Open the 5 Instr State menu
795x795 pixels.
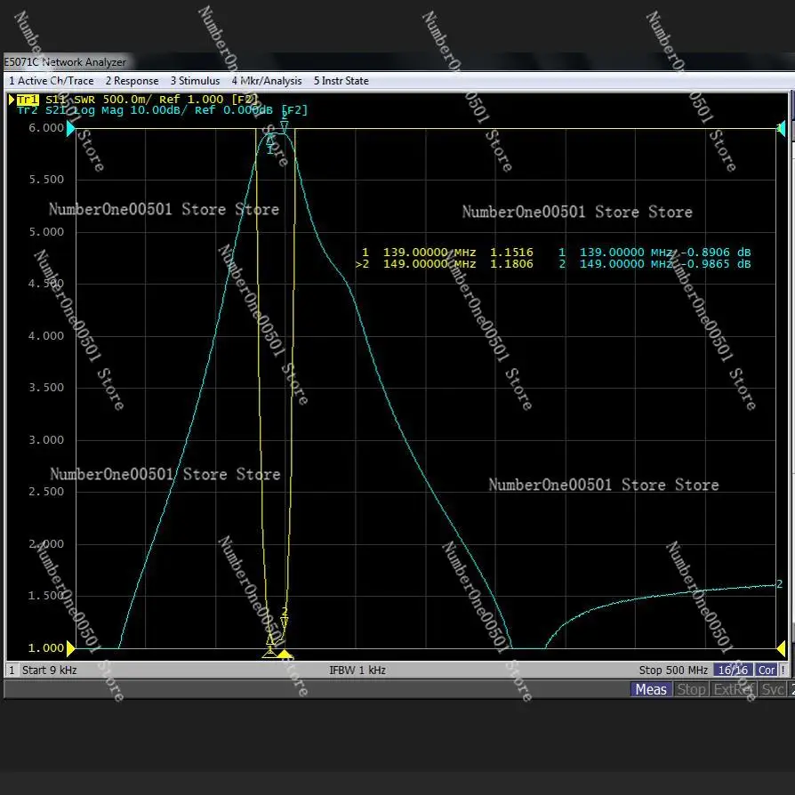tap(341, 81)
